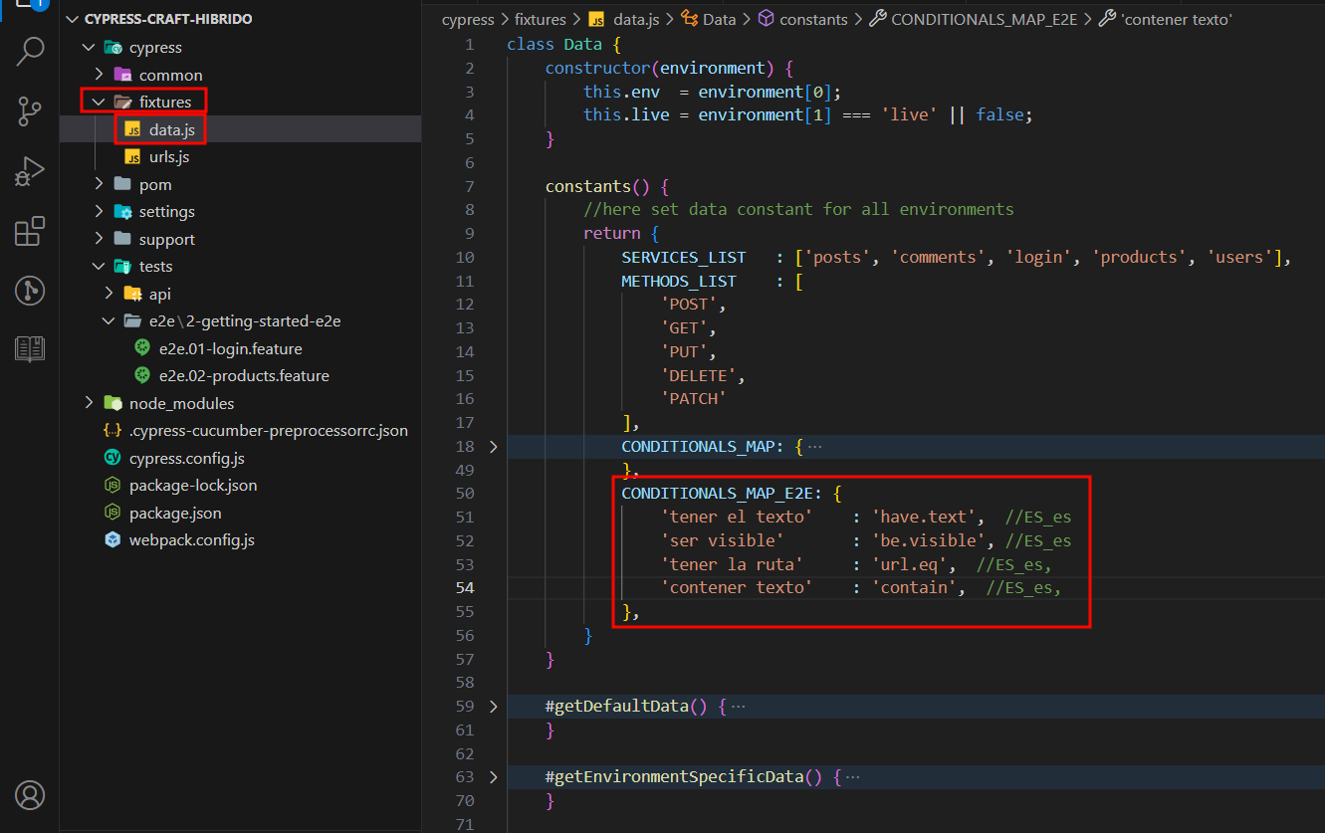Expand the common folder
1325x833 pixels.
coord(99,75)
